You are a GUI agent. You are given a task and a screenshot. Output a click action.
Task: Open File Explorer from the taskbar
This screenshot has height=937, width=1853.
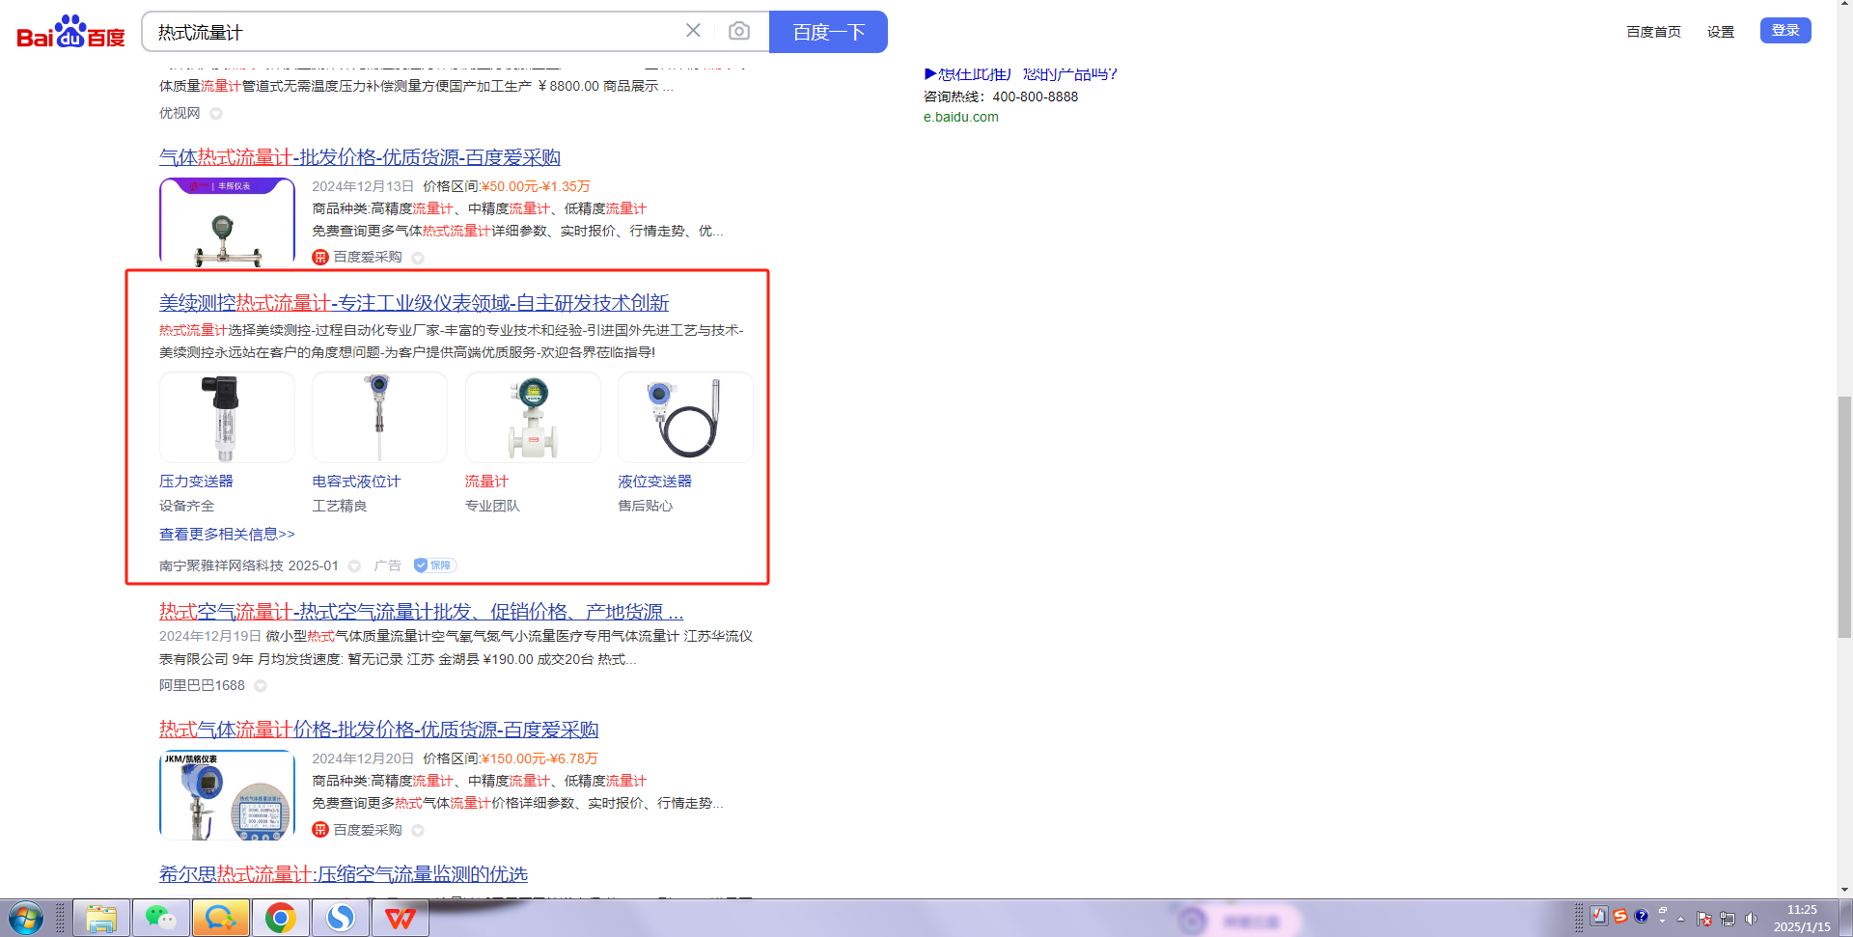click(101, 918)
